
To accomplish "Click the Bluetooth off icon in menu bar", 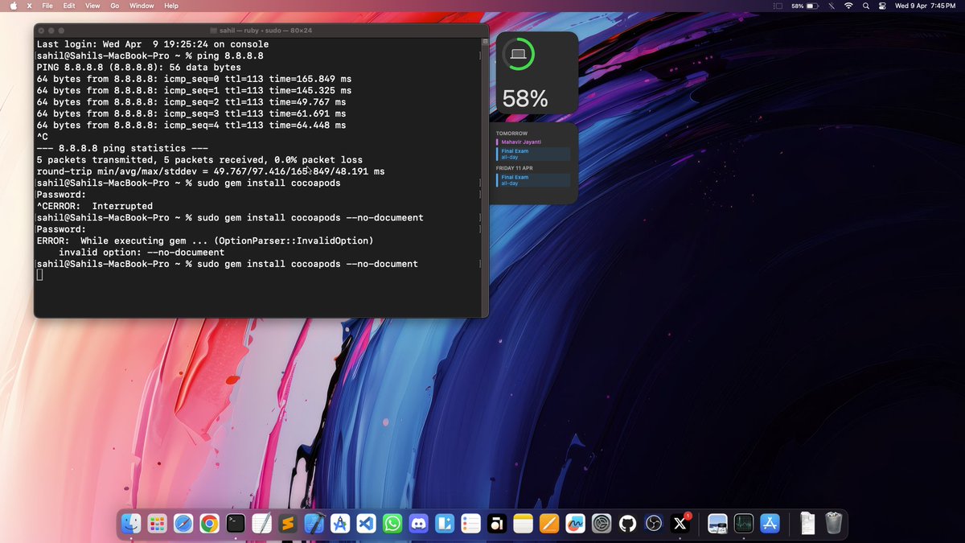I will [x=832, y=6].
